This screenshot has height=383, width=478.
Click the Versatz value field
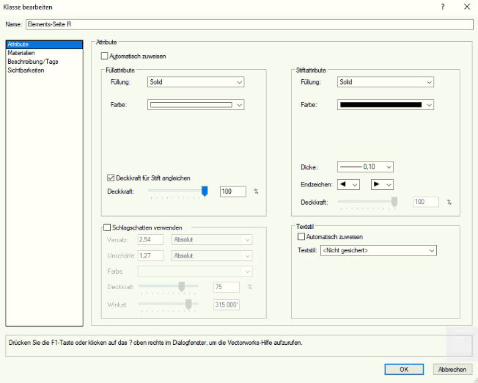click(x=150, y=240)
